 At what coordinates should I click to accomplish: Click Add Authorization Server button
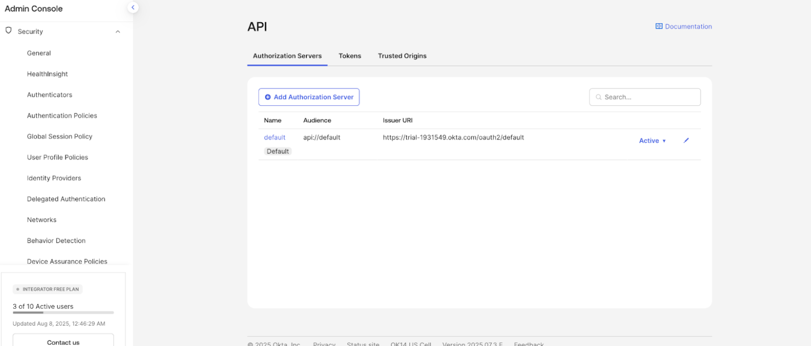(x=309, y=97)
